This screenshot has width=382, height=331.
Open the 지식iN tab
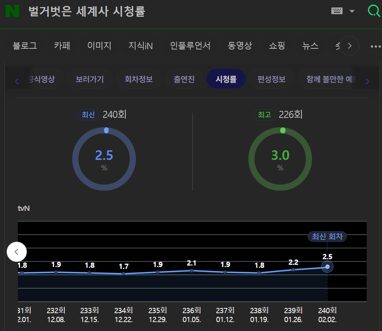(140, 46)
